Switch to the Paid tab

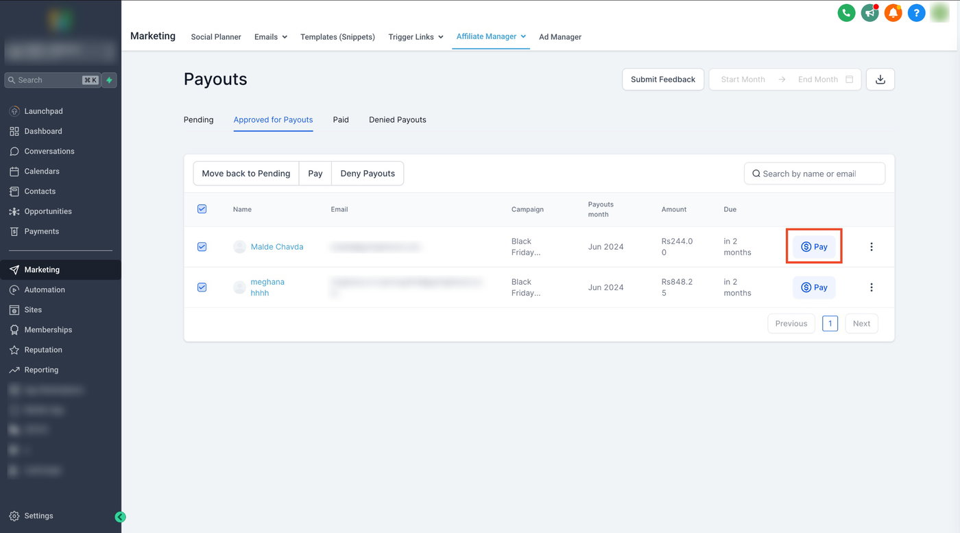341,120
